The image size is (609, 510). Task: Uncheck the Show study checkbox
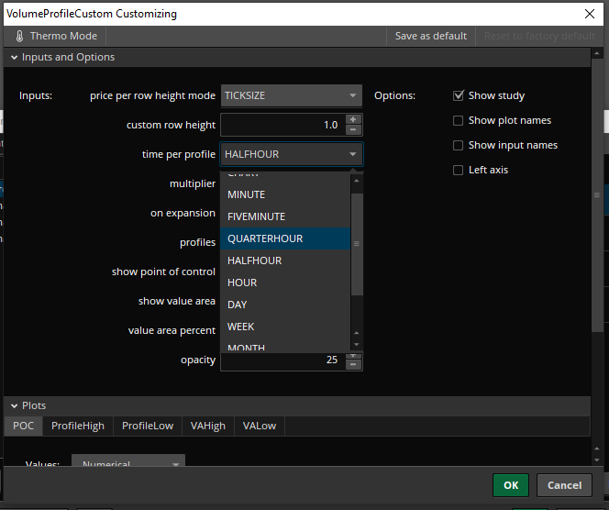(459, 95)
